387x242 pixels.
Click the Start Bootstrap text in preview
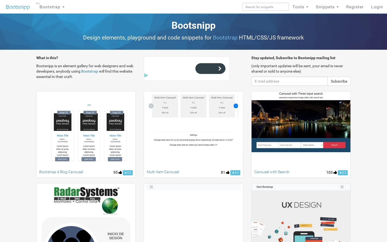click(x=265, y=187)
